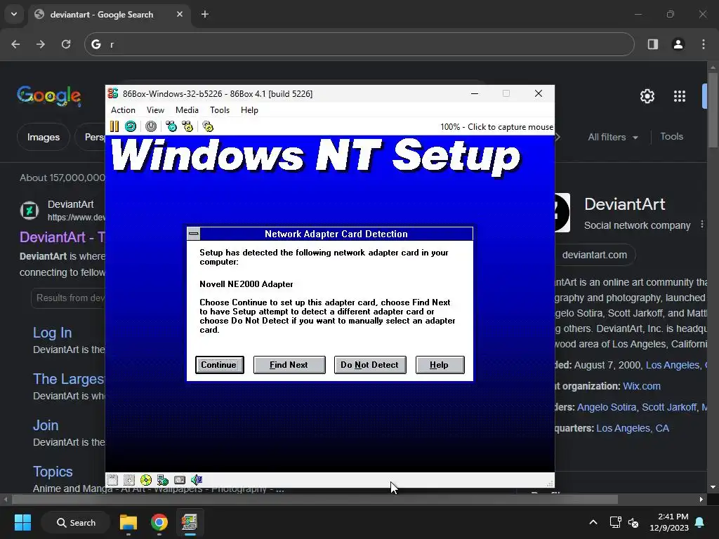Open the Google apps grid
This screenshot has height=539, width=719.
point(680,96)
